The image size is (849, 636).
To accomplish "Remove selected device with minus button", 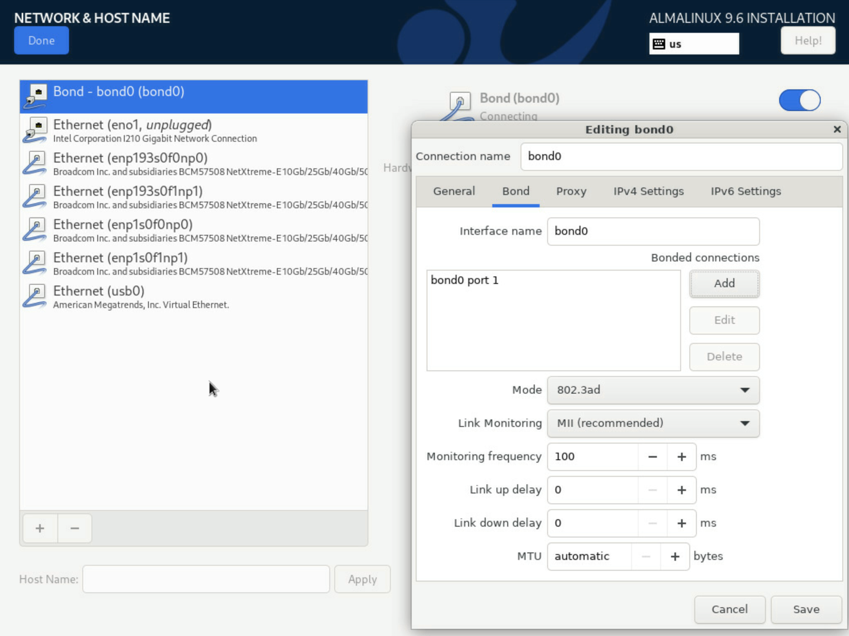I will 75,528.
